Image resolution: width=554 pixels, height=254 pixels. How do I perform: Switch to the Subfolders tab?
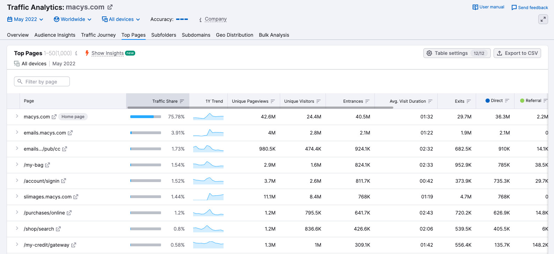click(x=164, y=35)
